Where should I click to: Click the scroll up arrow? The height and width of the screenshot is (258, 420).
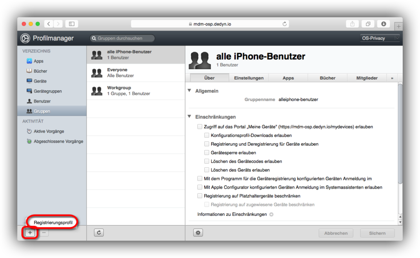pos(400,217)
